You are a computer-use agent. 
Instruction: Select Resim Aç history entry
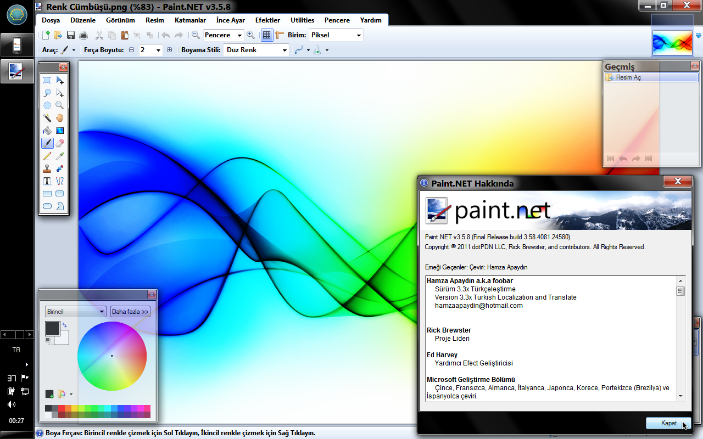click(x=651, y=77)
